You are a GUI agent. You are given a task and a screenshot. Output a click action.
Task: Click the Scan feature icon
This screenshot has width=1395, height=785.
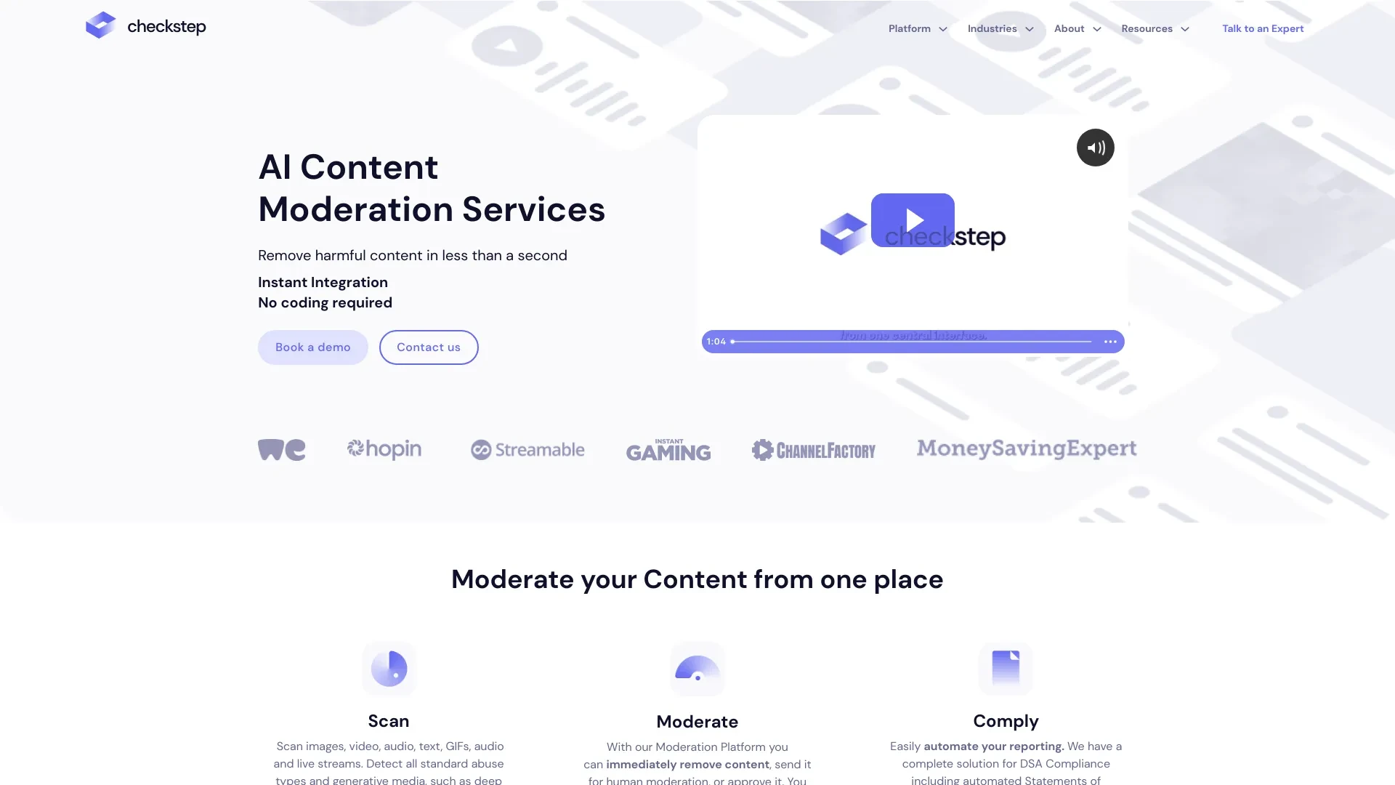pos(388,668)
